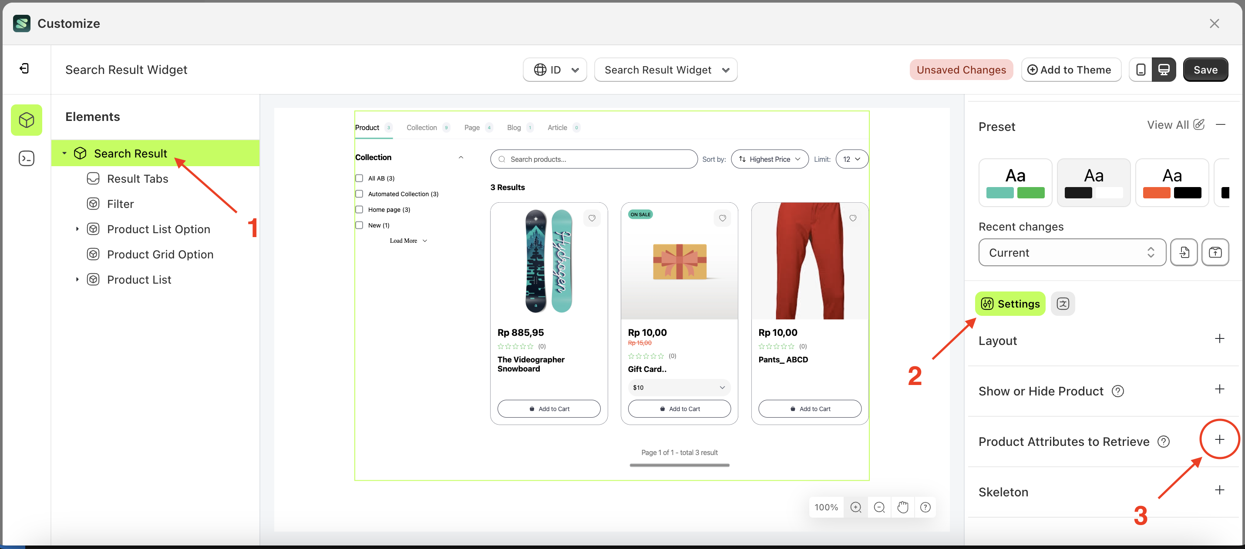1245x549 pixels.
Task: Open the Highest Price sort dropdown
Action: pos(770,159)
